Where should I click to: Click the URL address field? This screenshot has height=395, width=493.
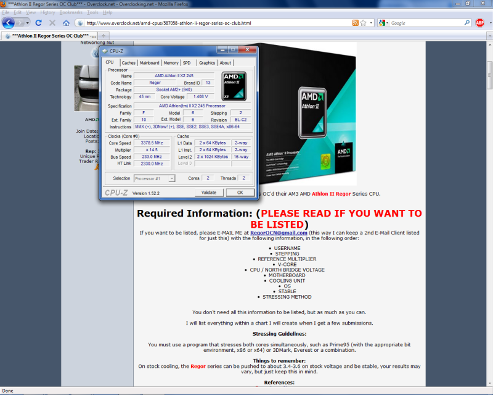coord(218,23)
